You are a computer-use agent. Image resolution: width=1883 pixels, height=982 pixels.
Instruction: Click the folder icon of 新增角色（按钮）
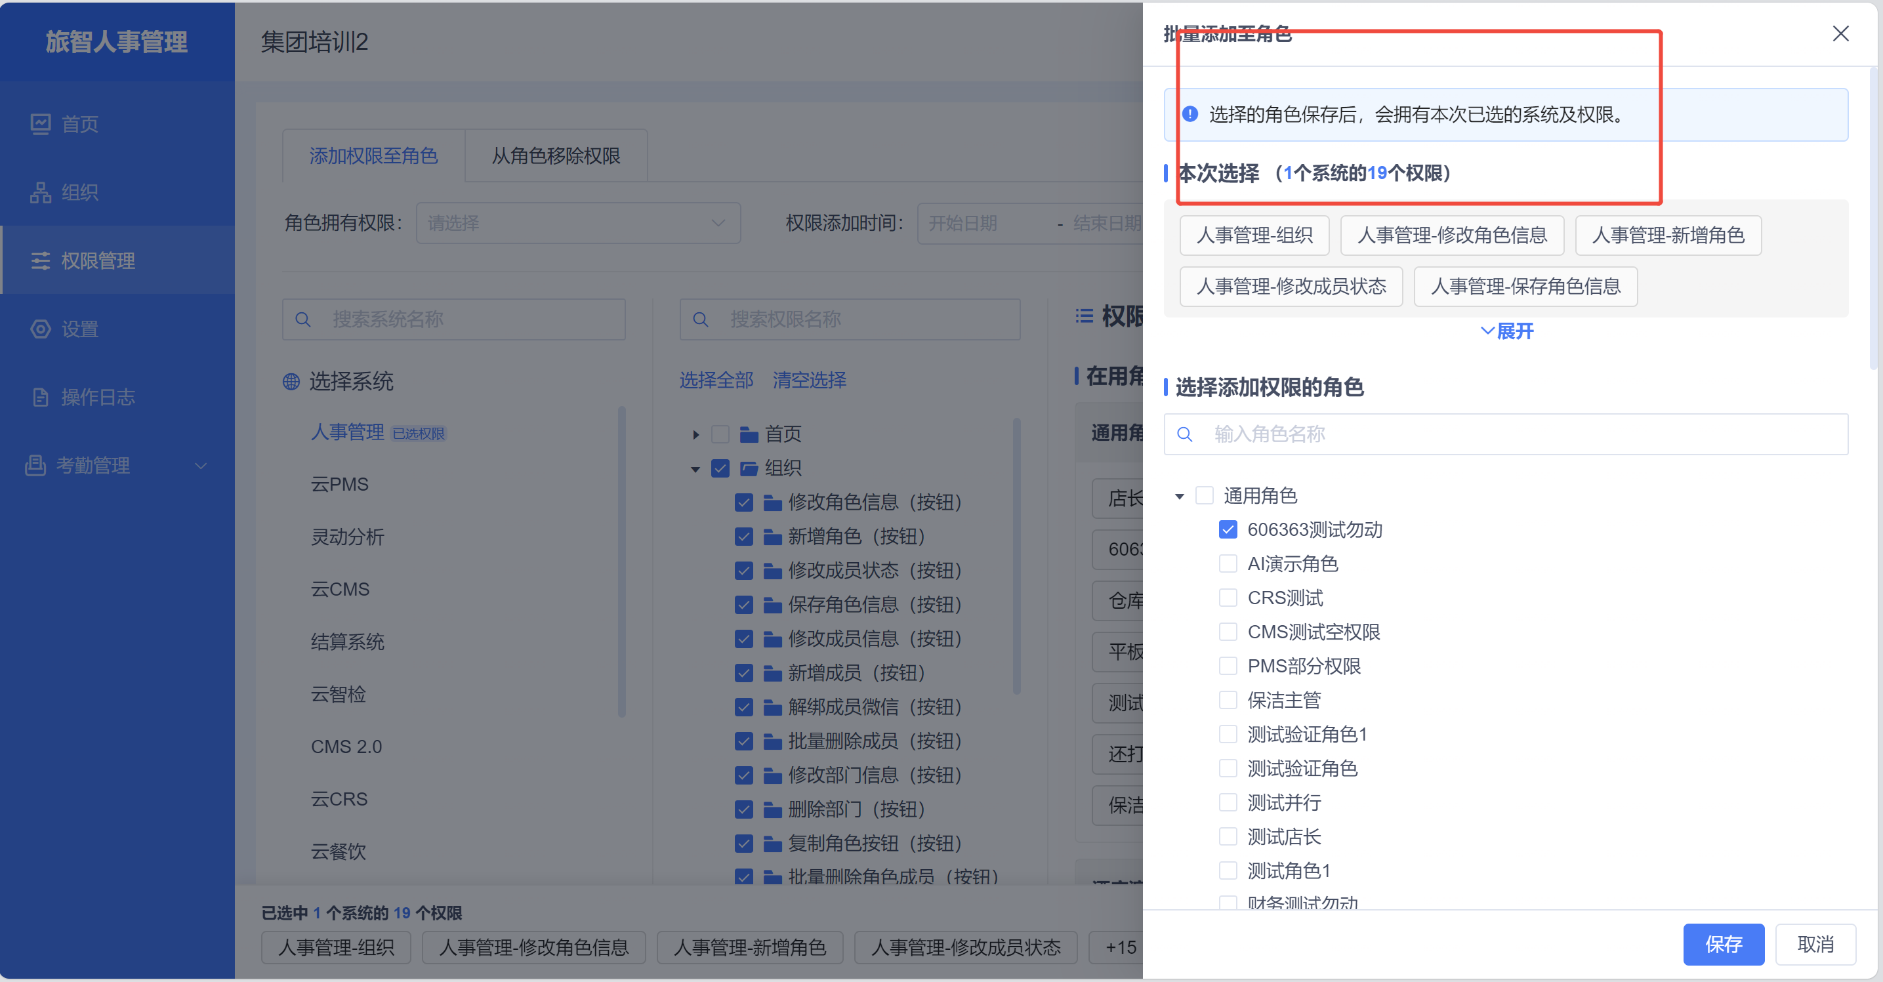772,537
